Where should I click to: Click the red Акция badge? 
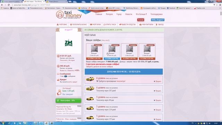coord(140,20)
